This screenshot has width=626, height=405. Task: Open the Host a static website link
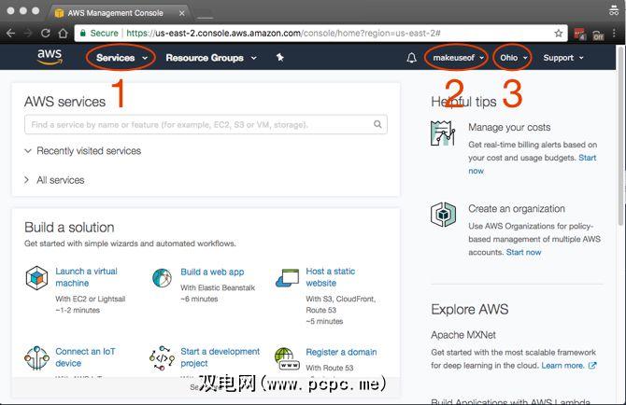click(x=330, y=277)
